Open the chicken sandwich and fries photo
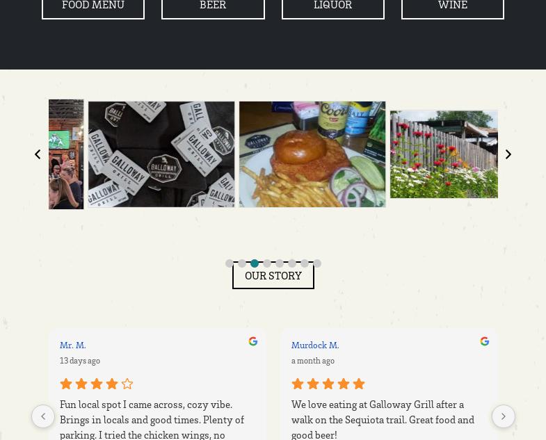This screenshot has height=440, width=546. 312,154
